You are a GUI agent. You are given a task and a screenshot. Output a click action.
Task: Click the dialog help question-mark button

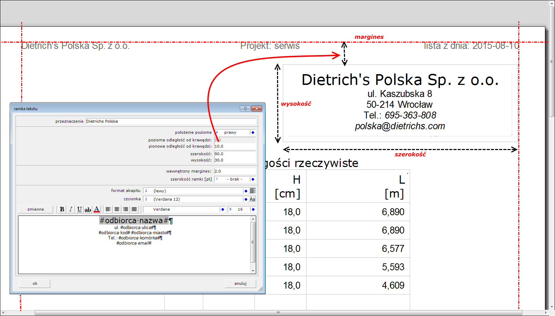(x=245, y=108)
